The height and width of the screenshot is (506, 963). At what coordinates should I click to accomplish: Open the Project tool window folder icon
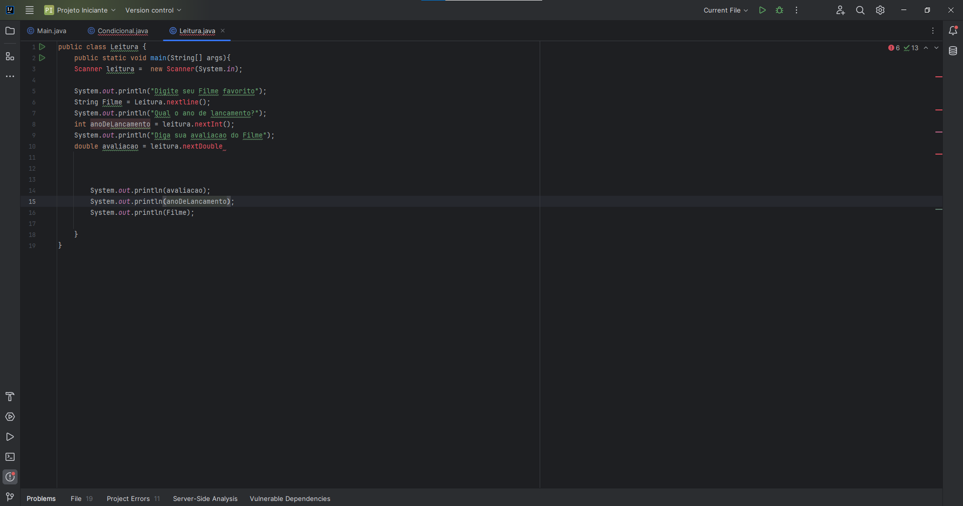10,31
